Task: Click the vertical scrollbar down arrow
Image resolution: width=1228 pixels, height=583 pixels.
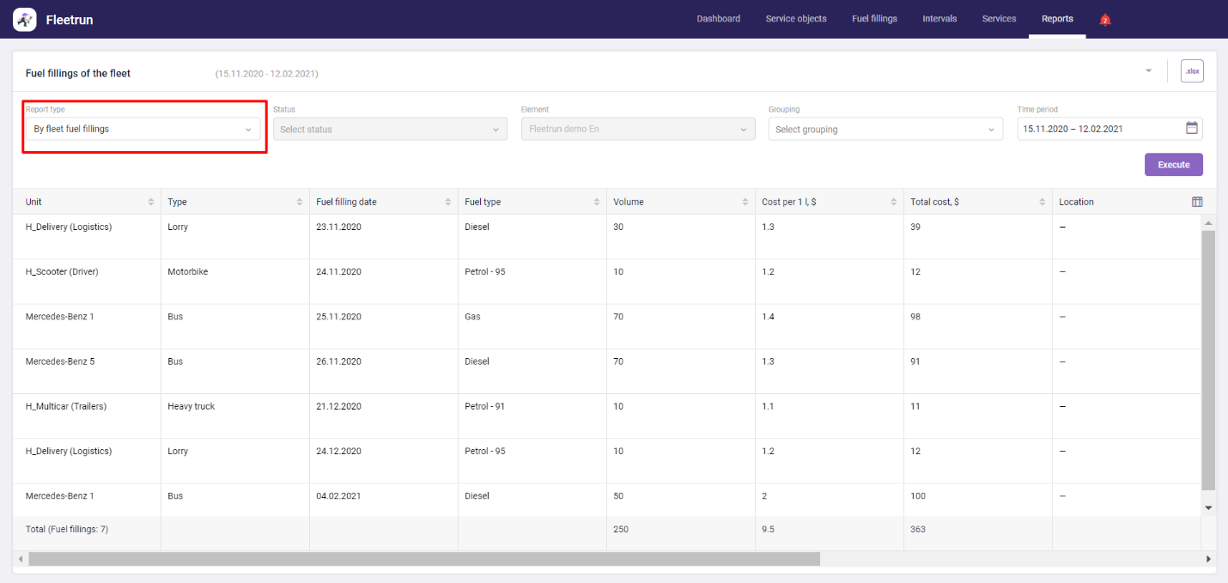Action: pos(1208,507)
